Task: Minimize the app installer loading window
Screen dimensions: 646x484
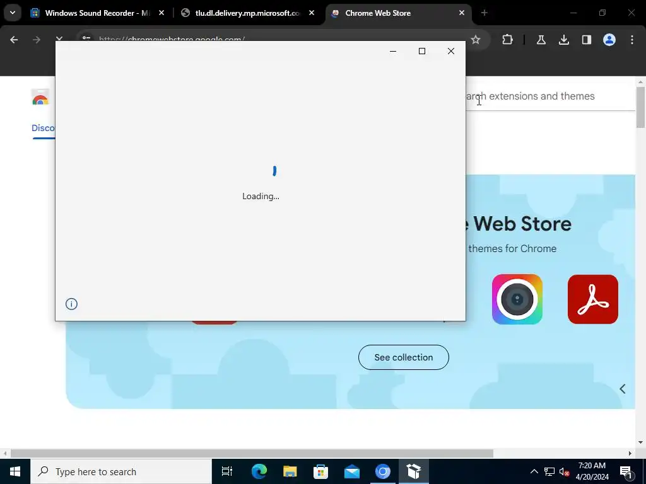Action: [392, 51]
